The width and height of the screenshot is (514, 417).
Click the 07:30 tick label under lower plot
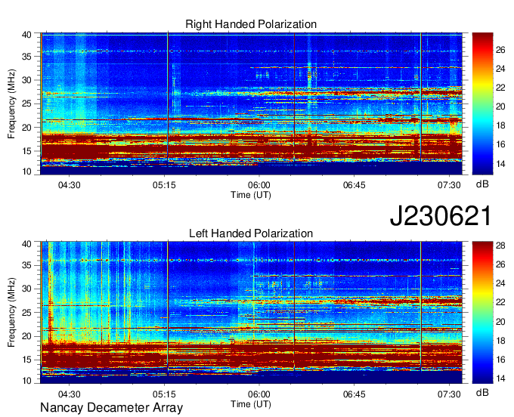point(449,394)
